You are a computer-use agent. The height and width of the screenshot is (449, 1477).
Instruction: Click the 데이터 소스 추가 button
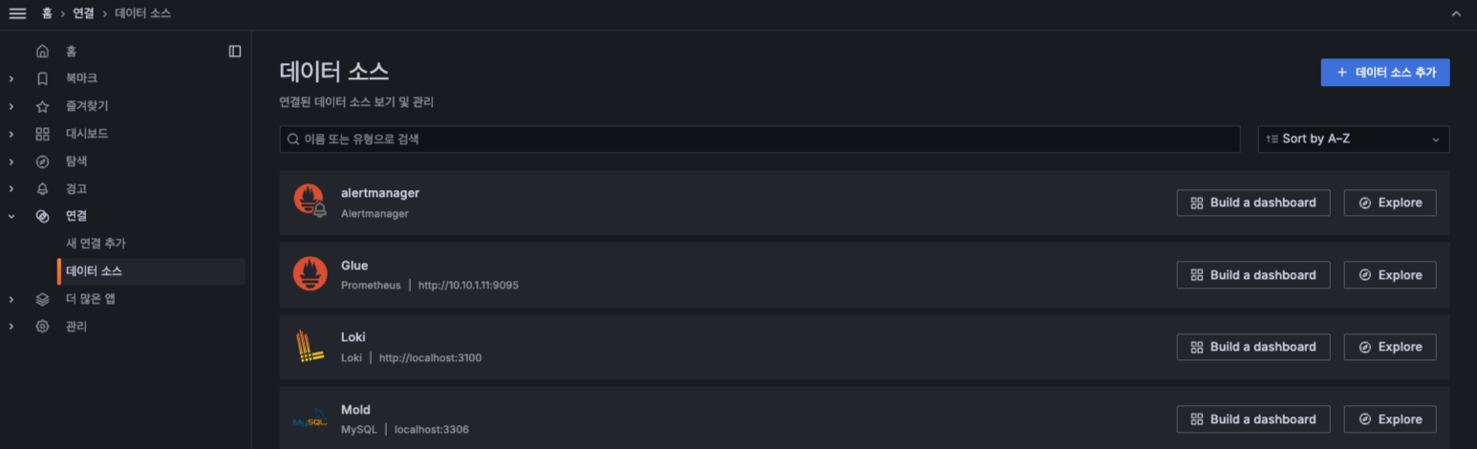pyautogui.click(x=1384, y=73)
